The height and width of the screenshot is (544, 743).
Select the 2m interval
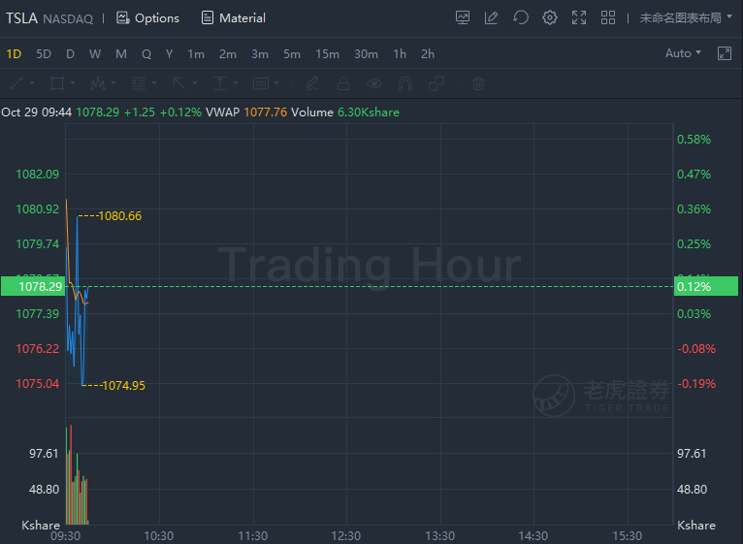point(227,54)
